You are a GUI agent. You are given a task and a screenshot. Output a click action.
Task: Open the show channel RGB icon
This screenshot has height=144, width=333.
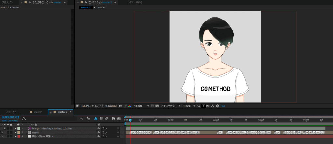tap(130, 106)
